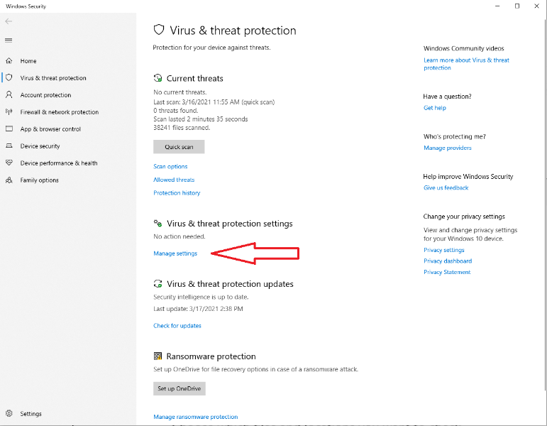Open Device security page

click(x=40, y=146)
